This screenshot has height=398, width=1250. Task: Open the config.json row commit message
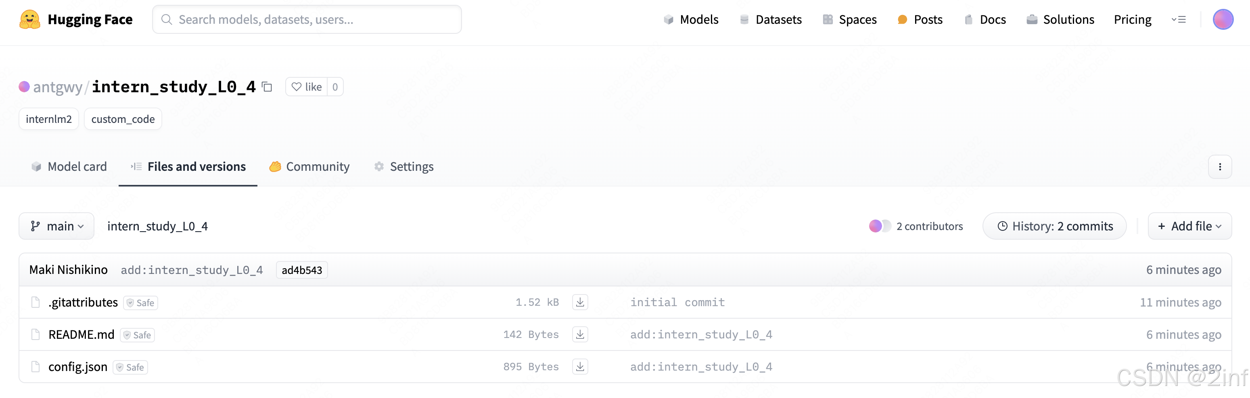[x=701, y=367]
